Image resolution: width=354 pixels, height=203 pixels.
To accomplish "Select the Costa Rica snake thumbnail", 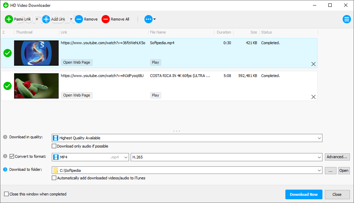I will 36,86.
